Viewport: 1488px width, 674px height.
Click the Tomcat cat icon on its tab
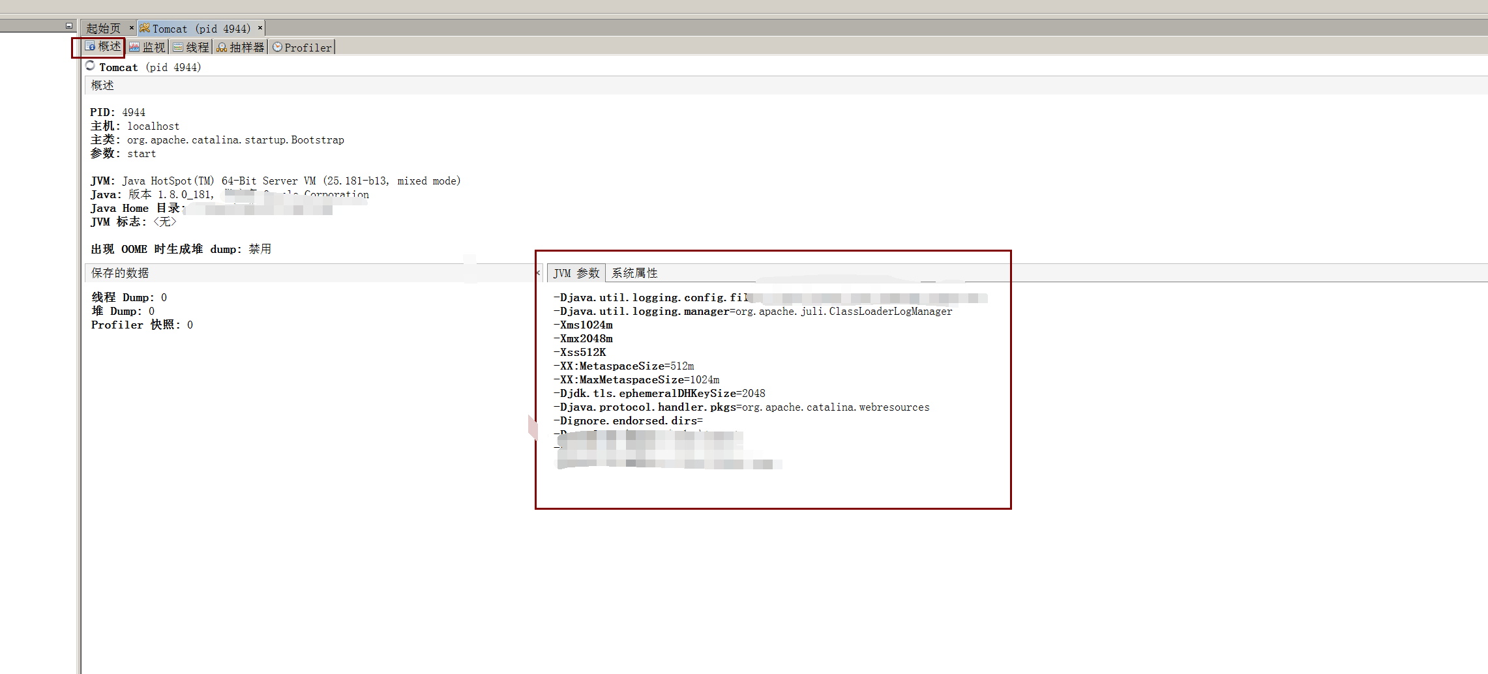pyautogui.click(x=145, y=28)
